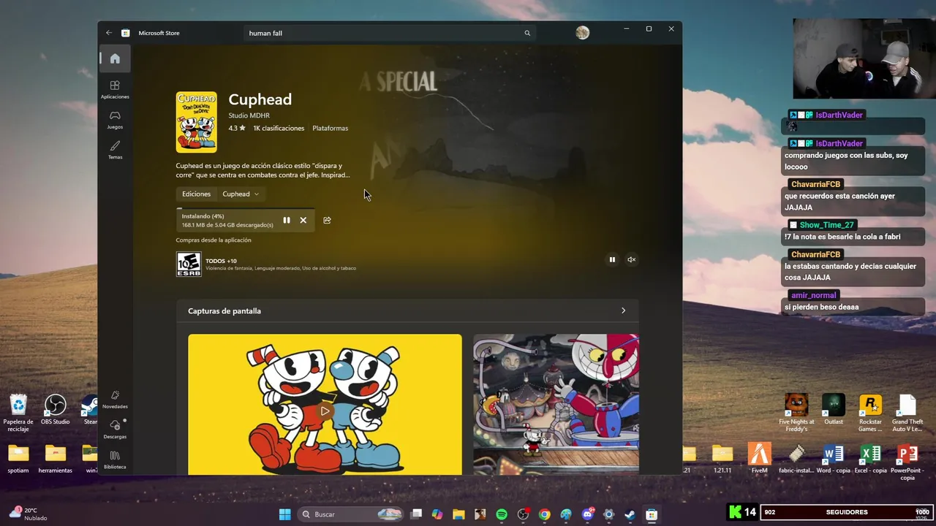Open the herramientas desktop folder
This screenshot has width=936, height=526.
(56, 460)
